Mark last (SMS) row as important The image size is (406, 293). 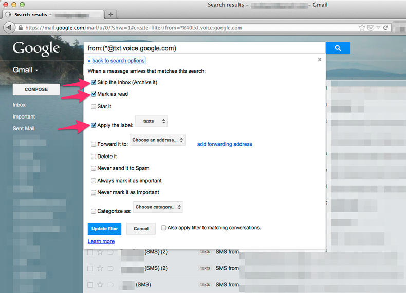pyautogui.click(x=110, y=285)
